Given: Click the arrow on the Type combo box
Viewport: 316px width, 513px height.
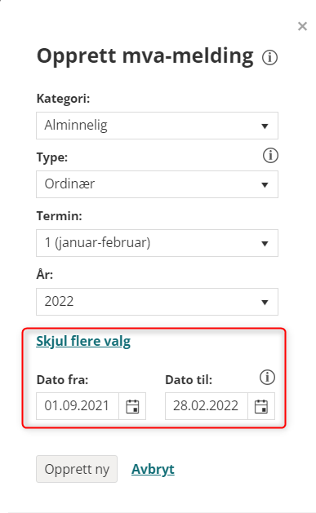Looking at the screenshot, I should [x=265, y=185].
